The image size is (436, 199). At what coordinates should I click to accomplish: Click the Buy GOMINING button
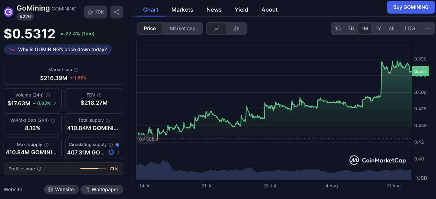(x=411, y=7)
